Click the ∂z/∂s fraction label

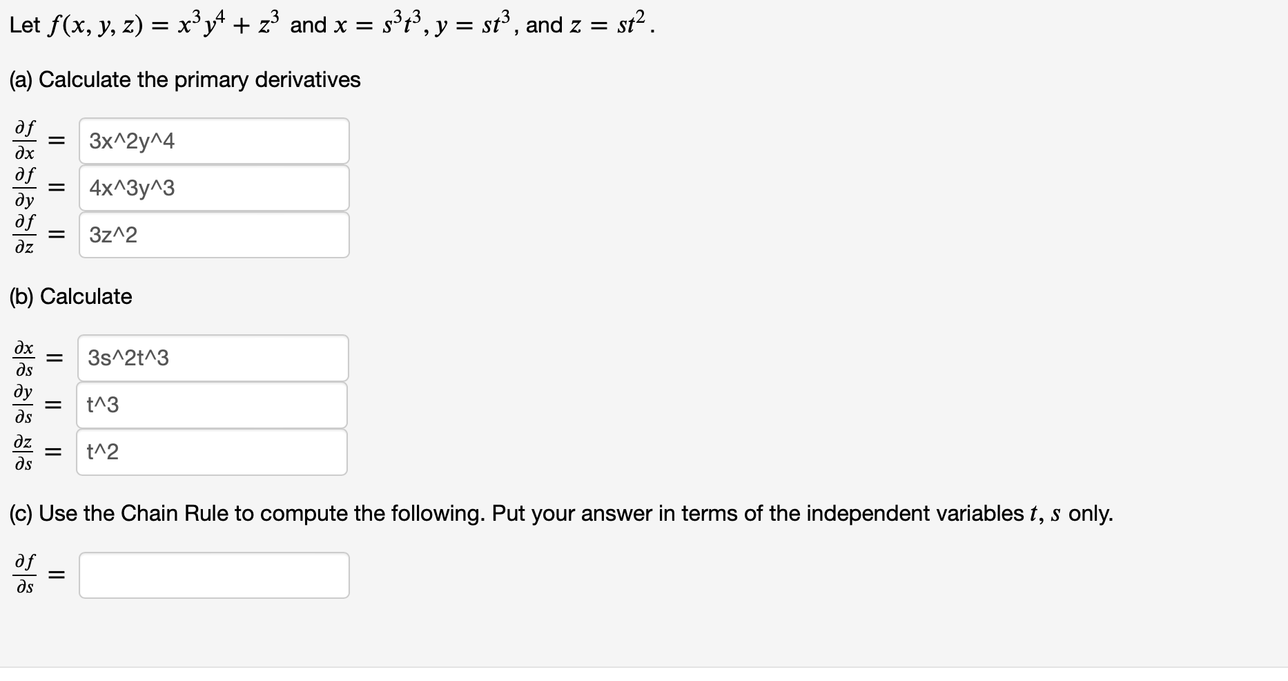pyautogui.click(x=23, y=452)
